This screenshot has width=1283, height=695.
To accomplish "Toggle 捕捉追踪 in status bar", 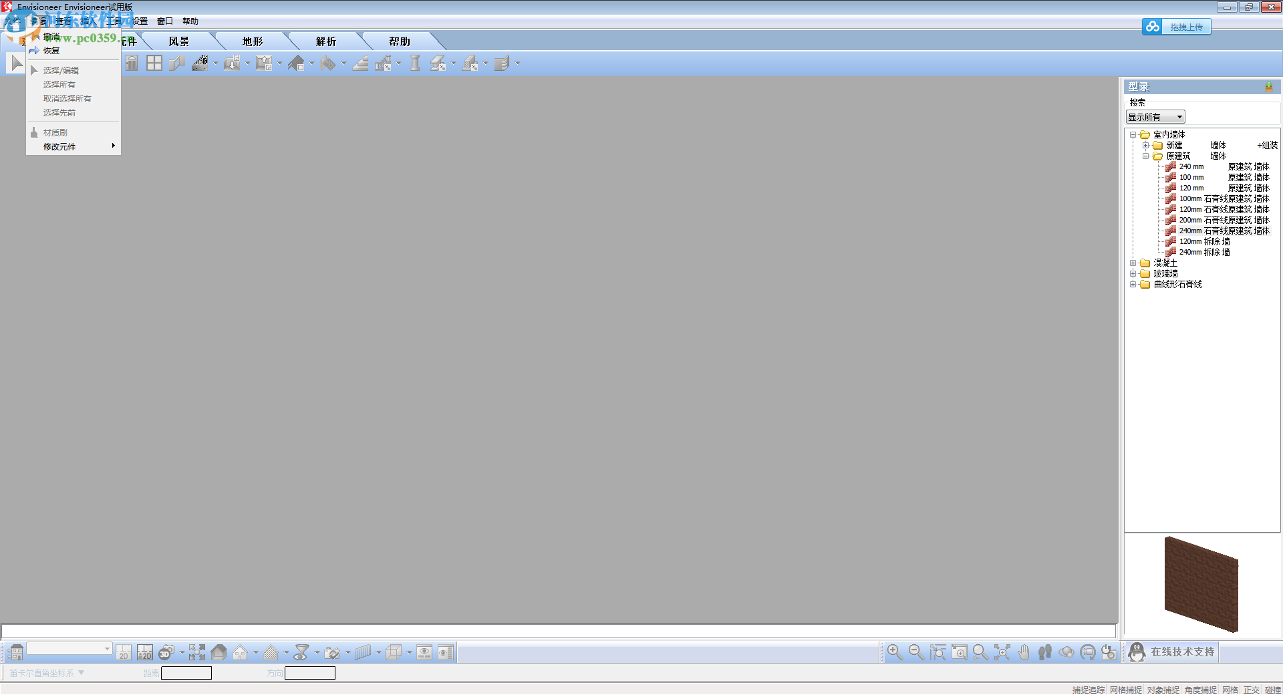I will pyautogui.click(x=1089, y=690).
